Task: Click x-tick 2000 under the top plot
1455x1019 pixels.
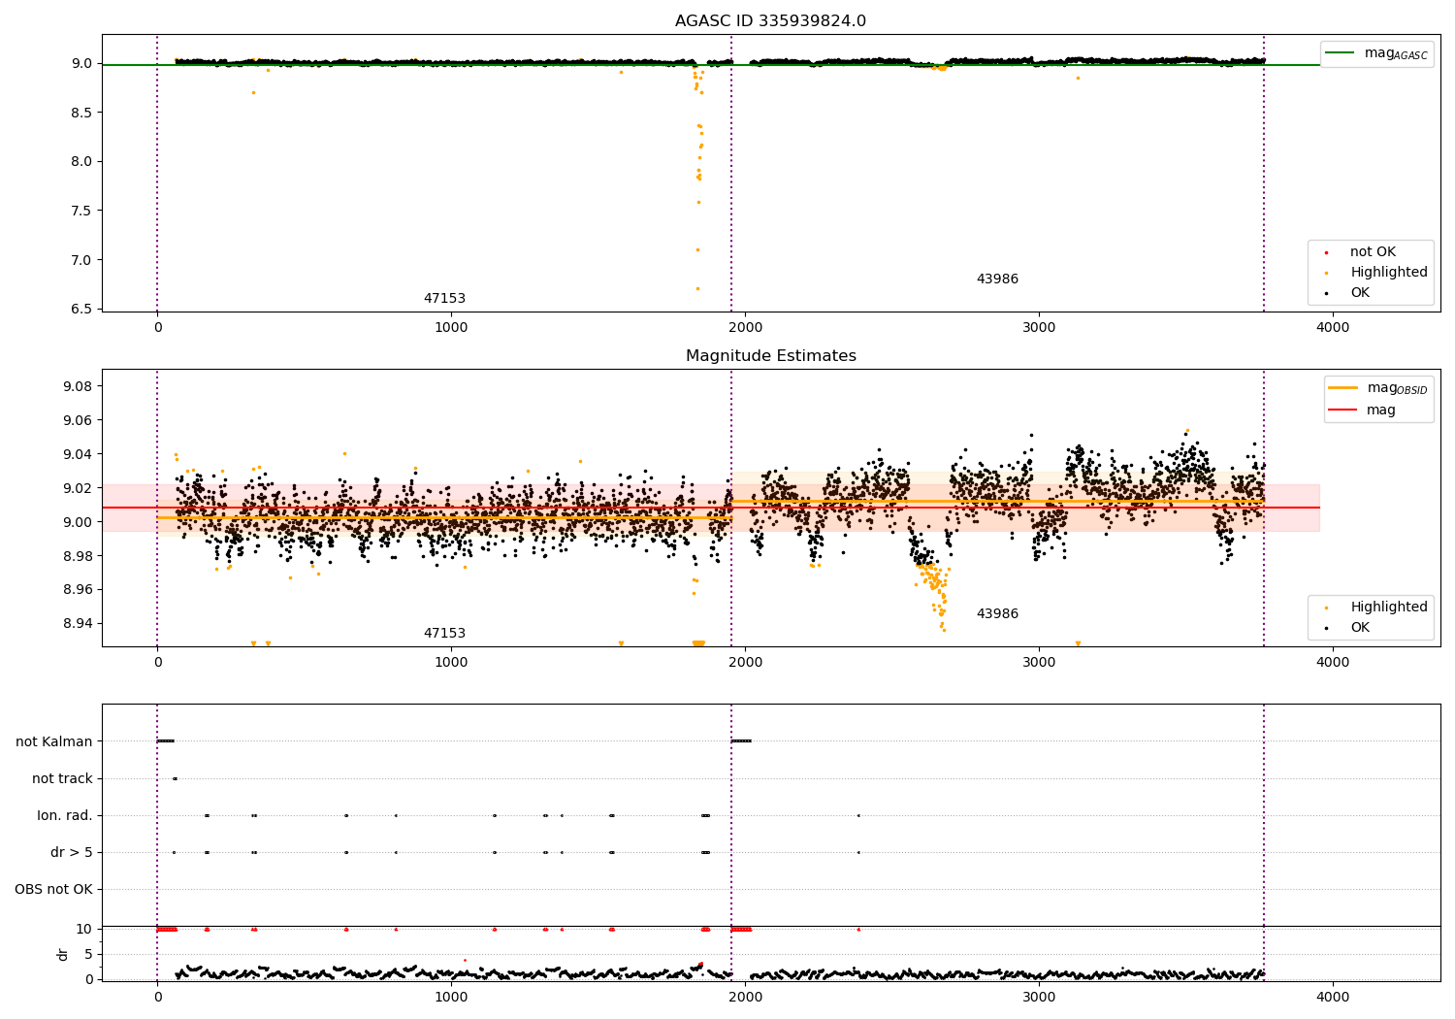Action: tap(745, 328)
